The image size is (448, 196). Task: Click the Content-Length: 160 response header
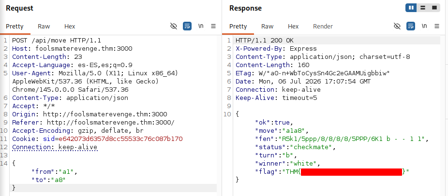coord(272,65)
